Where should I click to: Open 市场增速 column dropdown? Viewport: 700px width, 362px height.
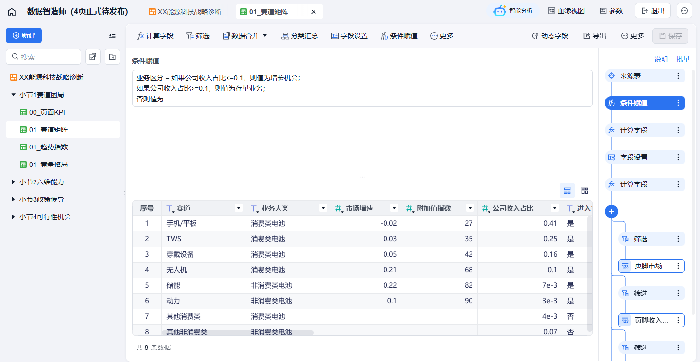pos(394,208)
